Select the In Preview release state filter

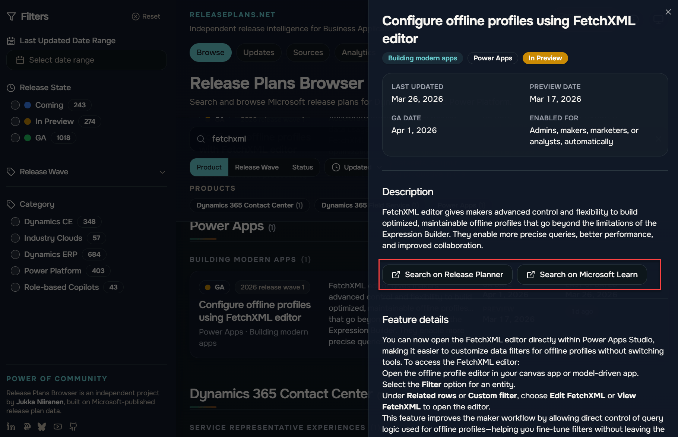tap(15, 121)
